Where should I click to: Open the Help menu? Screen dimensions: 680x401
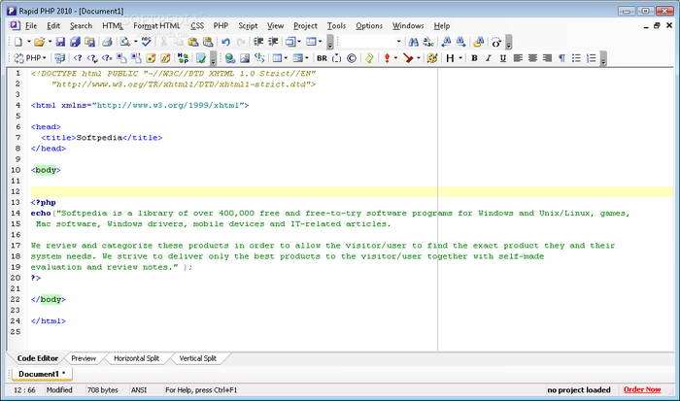(441, 26)
